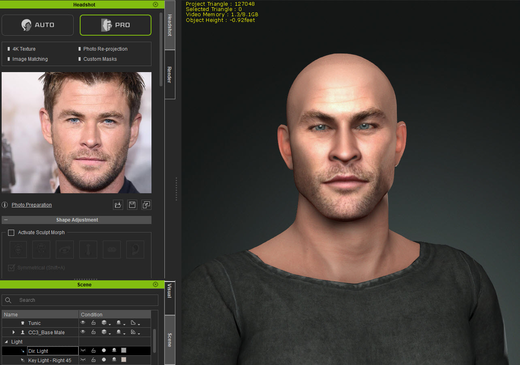Click Key Light - Right 45's shadow sphere icon
This screenshot has width=520, height=365.
[114, 360]
